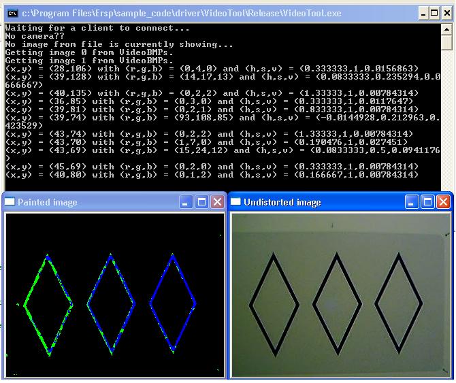Minimize the Undistorted image window
Image resolution: width=456 pixels, height=383 pixels.
411,201
